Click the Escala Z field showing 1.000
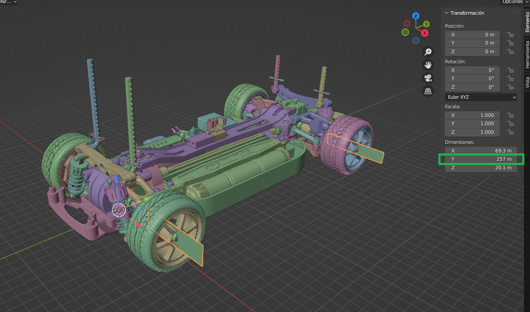 point(472,132)
